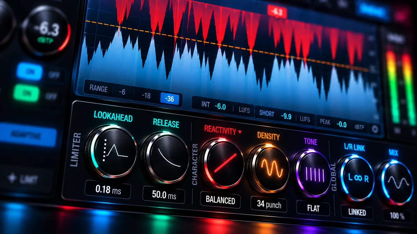The width and height of the screenshot is (417, 234).
Task: Select the -6 range option
Action: (x=122, y=92)
